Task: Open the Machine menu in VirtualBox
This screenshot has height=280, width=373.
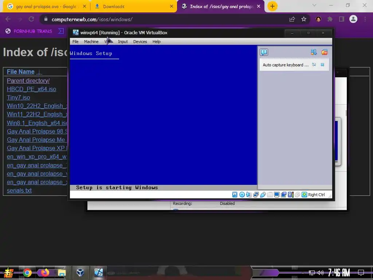Action: 91,42
